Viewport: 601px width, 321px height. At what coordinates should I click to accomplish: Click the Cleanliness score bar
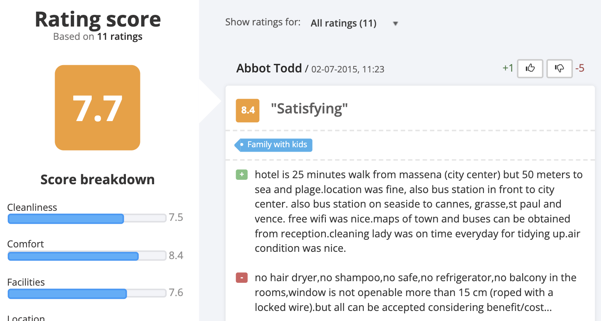pyautogui.click(x=87, y=218)
